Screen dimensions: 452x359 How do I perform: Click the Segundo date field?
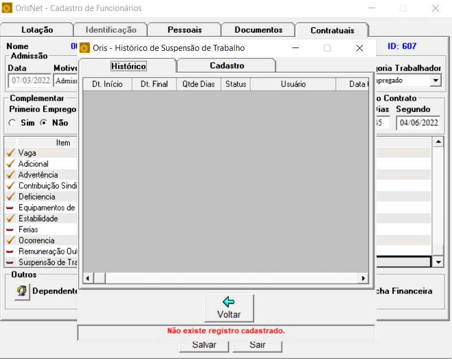418,123
